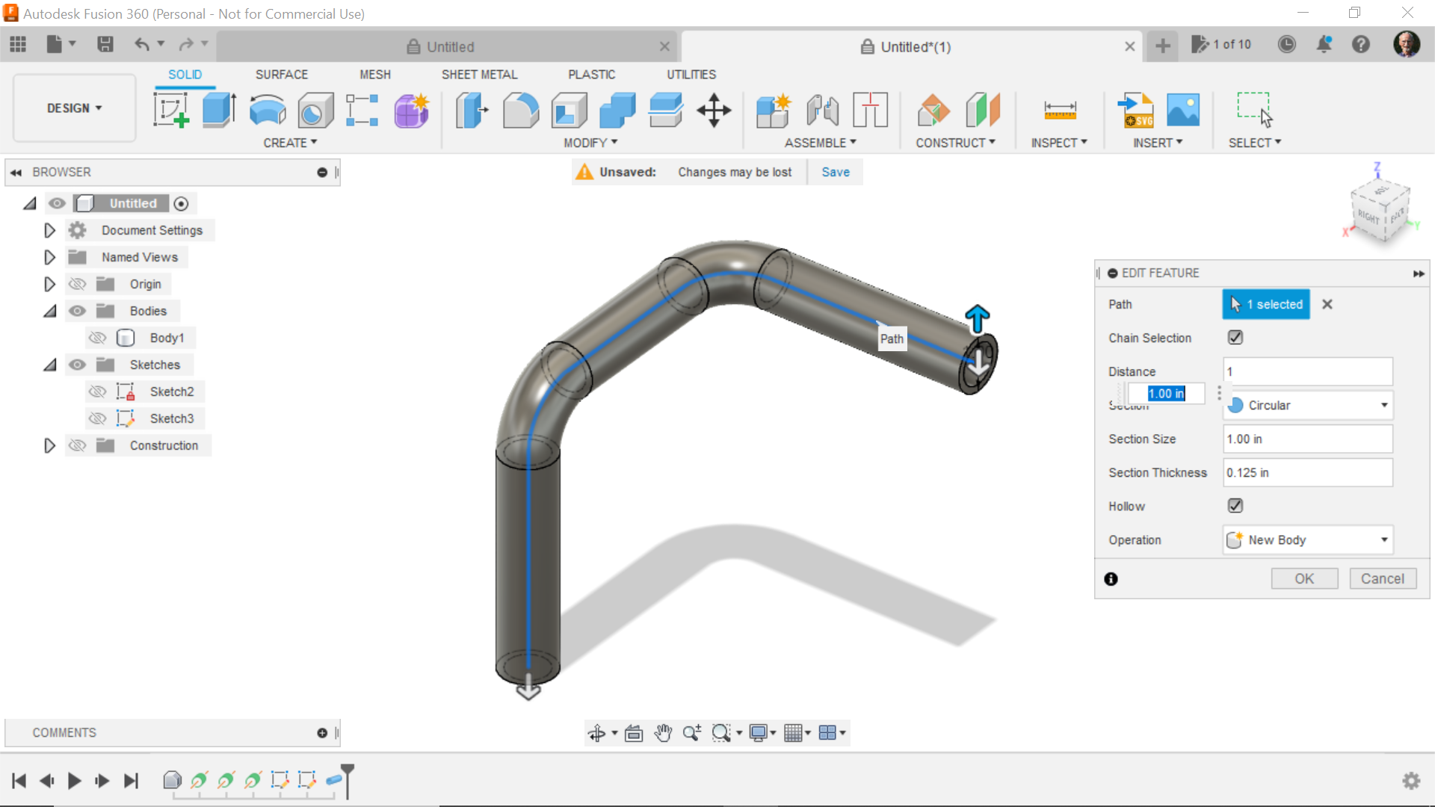
Task: Select the Shell tool
Action: [570, 111]
